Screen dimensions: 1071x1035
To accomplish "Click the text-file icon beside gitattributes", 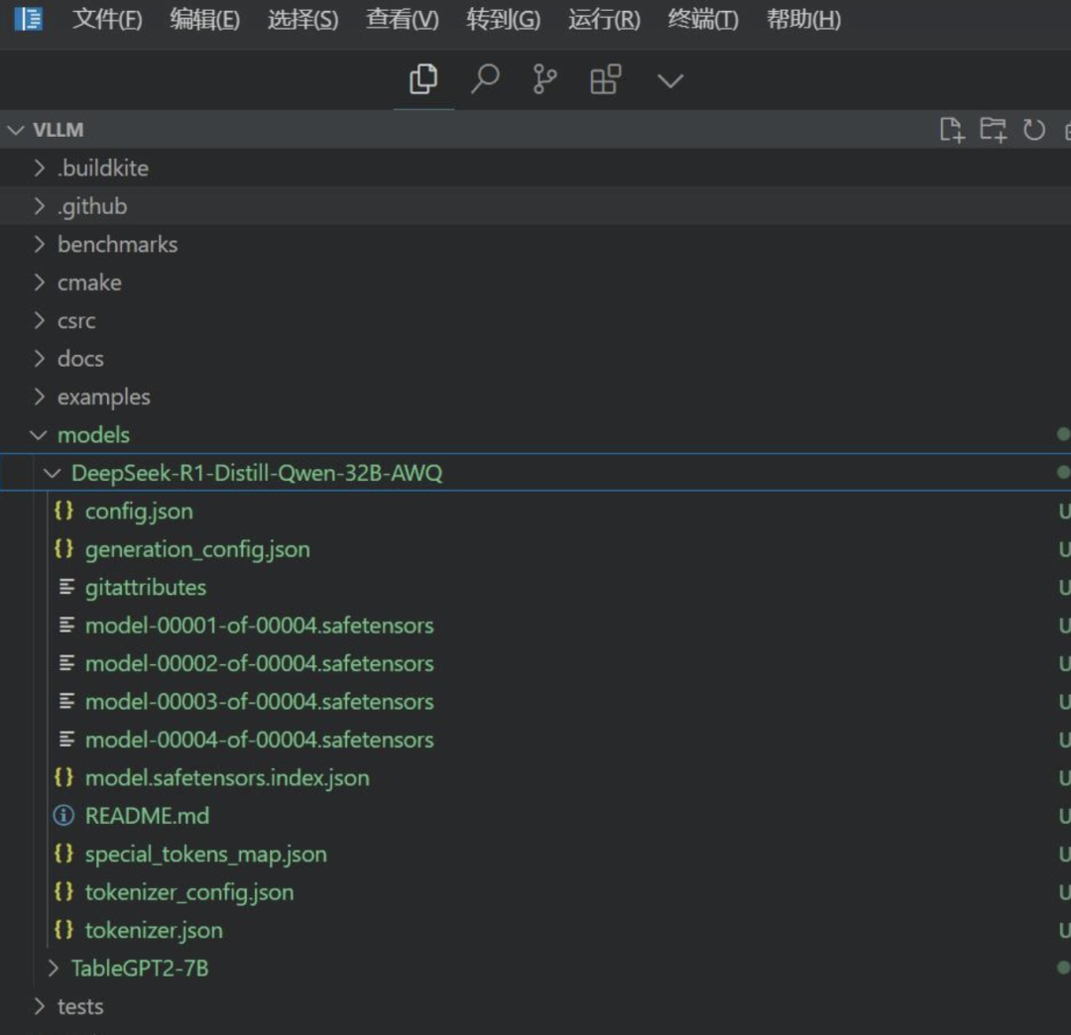I will click(66, 587).
